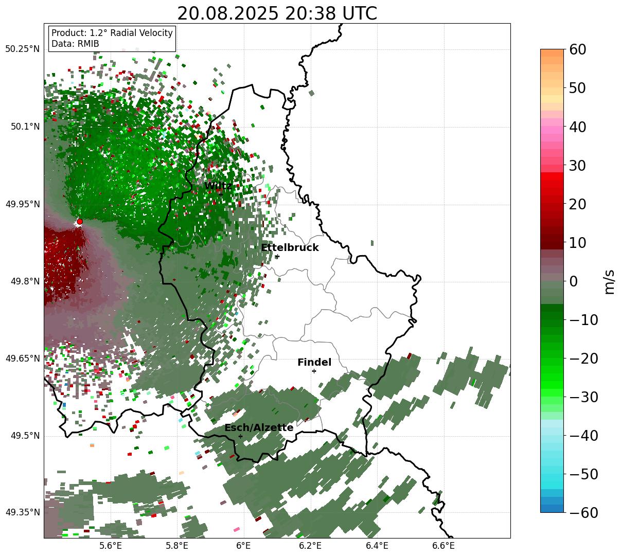Click the colorbar tick label 50
The height and width of the screenshot is (556, 621).
pos(577,88)
